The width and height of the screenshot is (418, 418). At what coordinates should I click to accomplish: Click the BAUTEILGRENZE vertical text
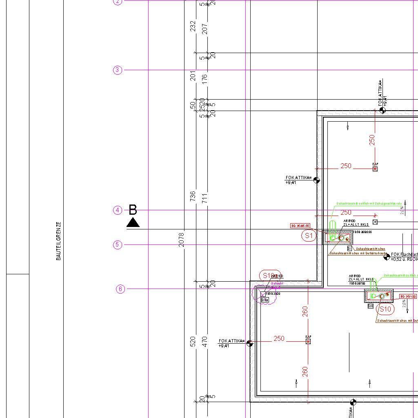pyautogui.click(x=58, y=241)
